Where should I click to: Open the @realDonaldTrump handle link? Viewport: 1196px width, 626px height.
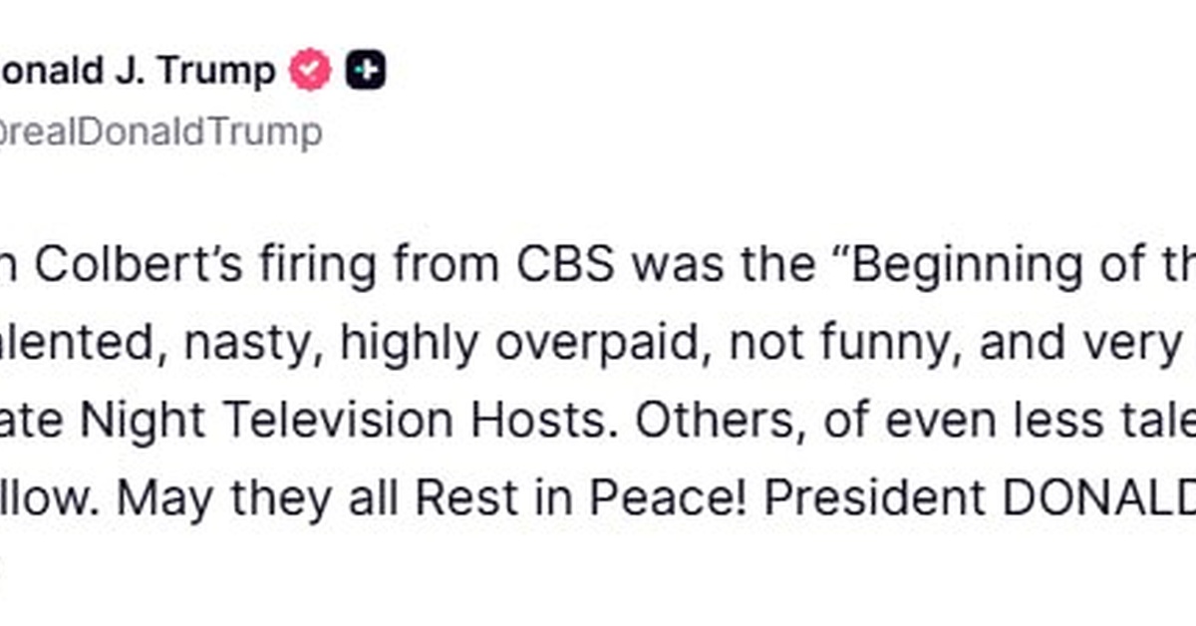pos(159,132)
